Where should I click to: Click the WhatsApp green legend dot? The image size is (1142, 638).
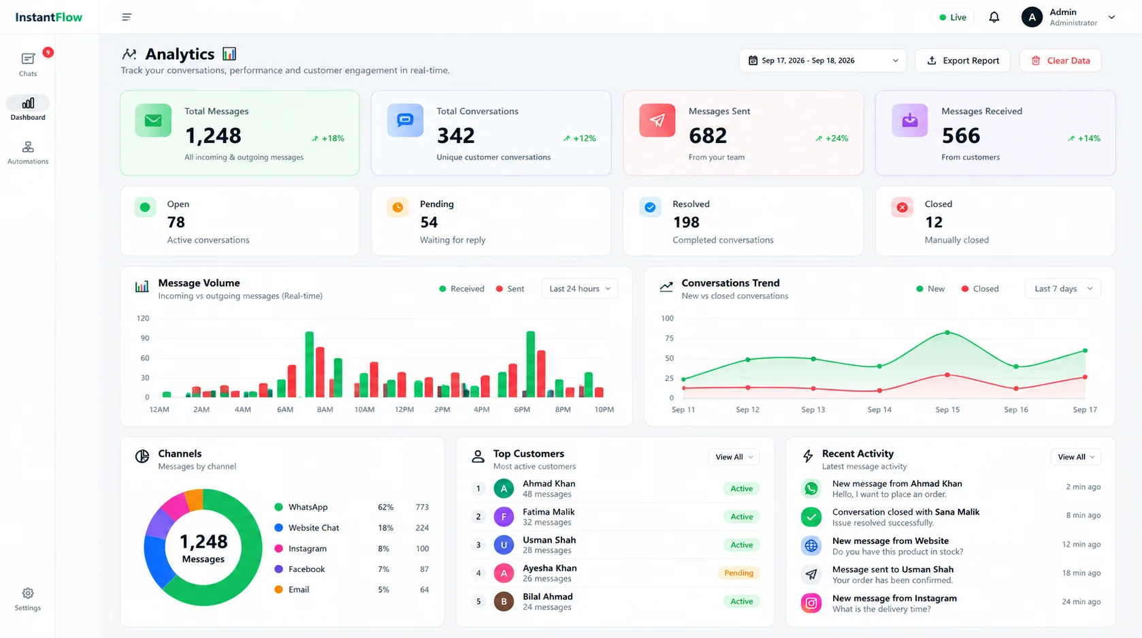click(x=278, y=507)
